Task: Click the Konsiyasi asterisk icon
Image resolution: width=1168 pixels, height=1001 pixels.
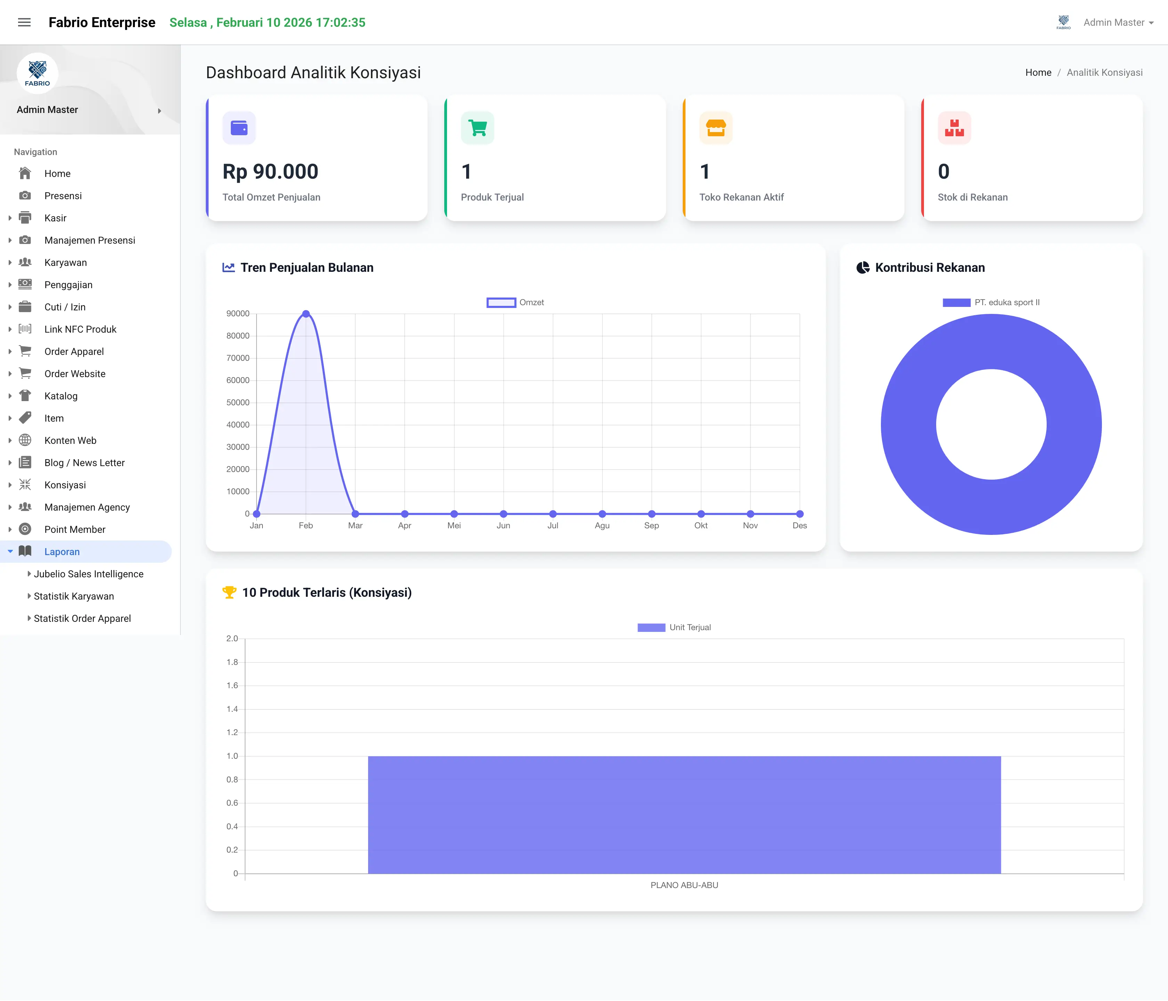Action: (25, 485)
